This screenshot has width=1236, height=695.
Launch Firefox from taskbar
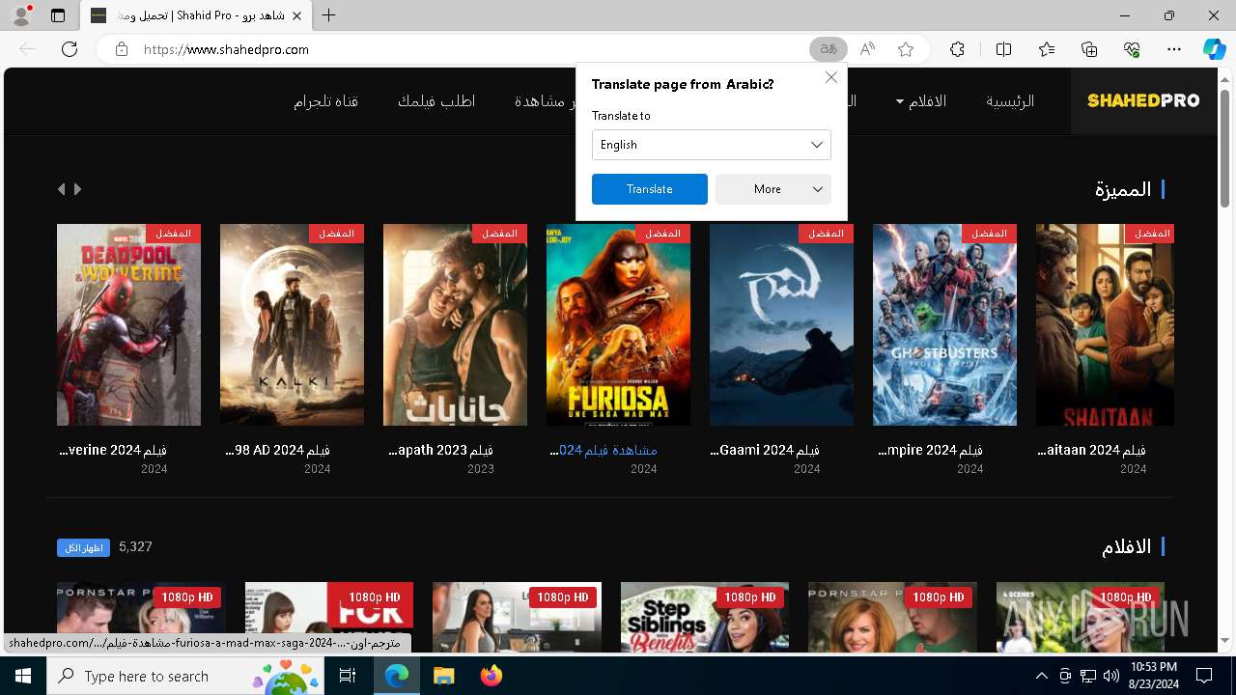pyautogui.click(x=491, y=676)
